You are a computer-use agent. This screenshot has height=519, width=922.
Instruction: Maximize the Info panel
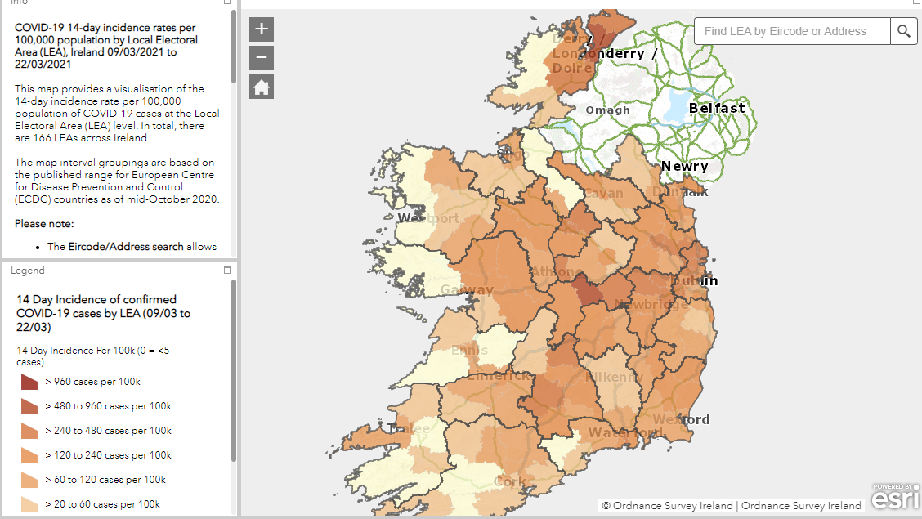pyautogui.click(x=228, y=2)
